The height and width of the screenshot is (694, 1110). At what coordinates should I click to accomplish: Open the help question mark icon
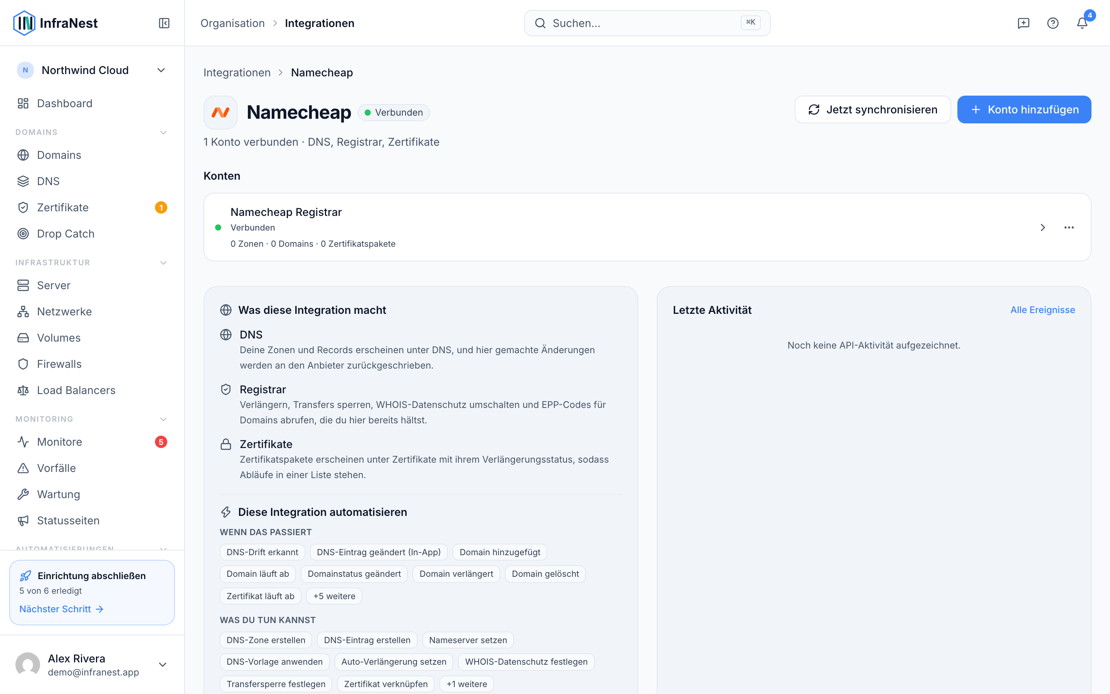(1053, 23)
